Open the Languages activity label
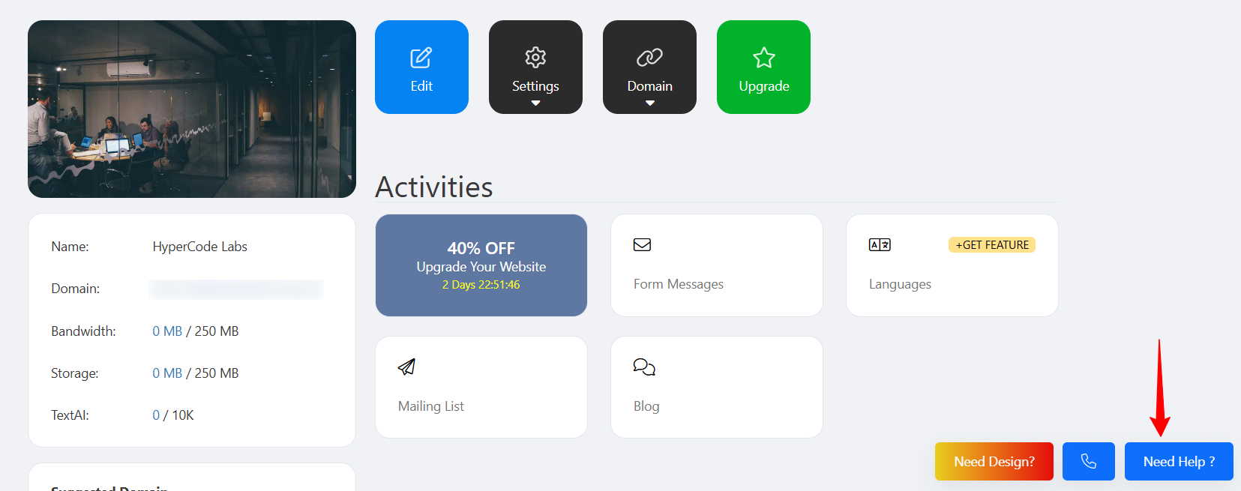Screen dimensions: 1241x491 pyautogui.click(x=900, y=284)
